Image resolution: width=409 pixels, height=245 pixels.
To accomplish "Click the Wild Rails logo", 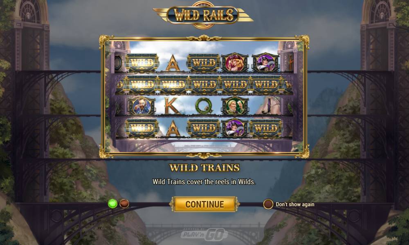I will 203,15.
